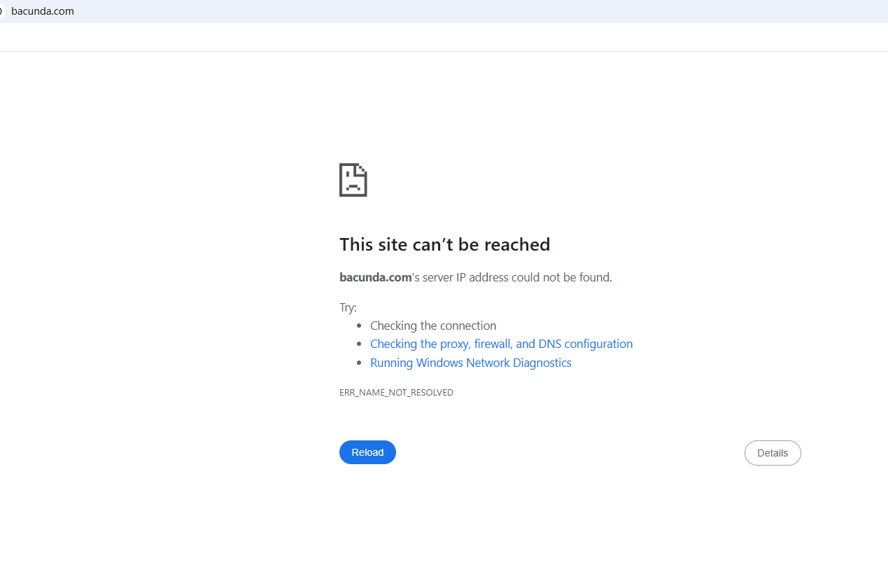
Task: Click the site info icon beside the URL
Action: pos(1,11)
